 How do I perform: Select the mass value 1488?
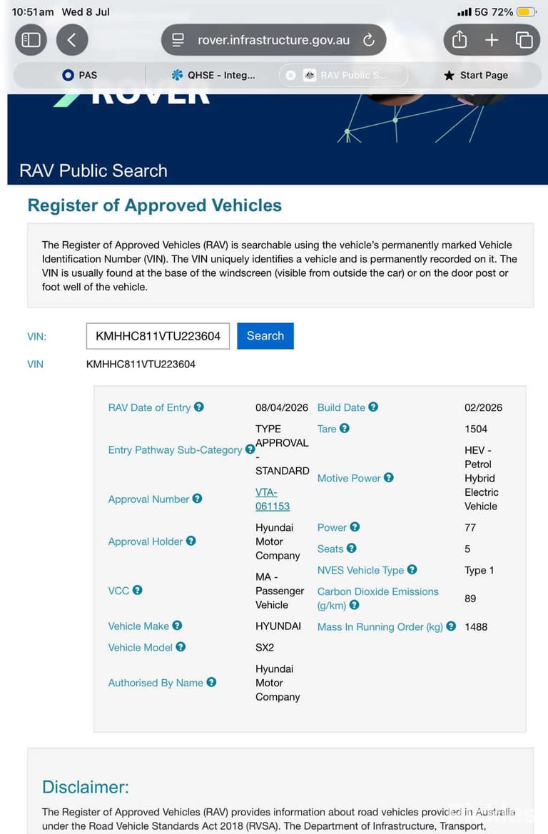click(x=476, y=626)
